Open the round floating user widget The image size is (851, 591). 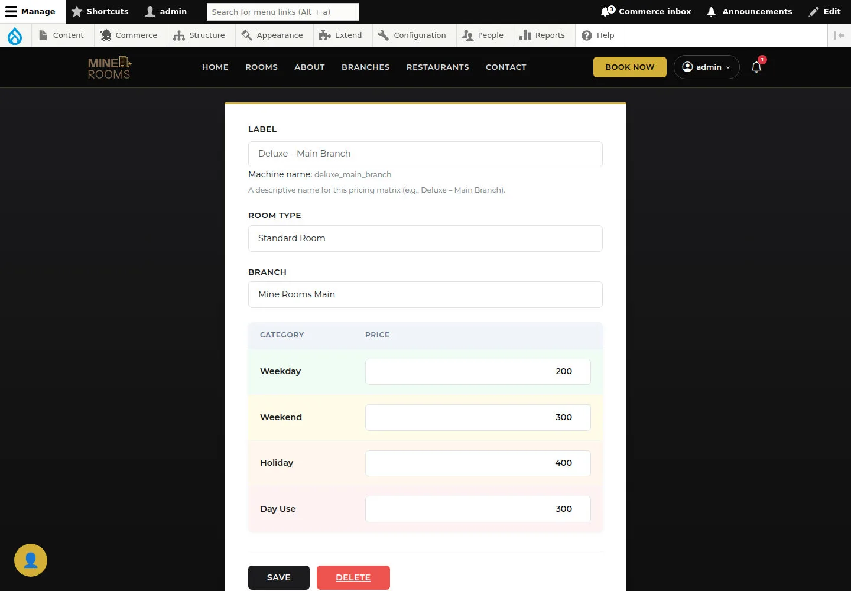(31, 560)
